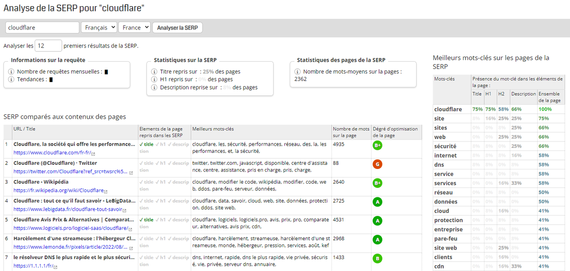The width and height of the screenshot is (570, 271).
Task: Click the G grade badge for Twitter row
Action: tap(378, 164)
